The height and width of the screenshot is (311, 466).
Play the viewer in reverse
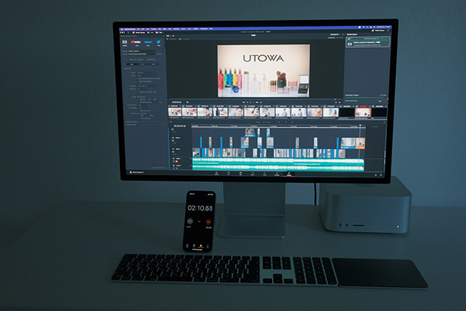coord(248,102)
